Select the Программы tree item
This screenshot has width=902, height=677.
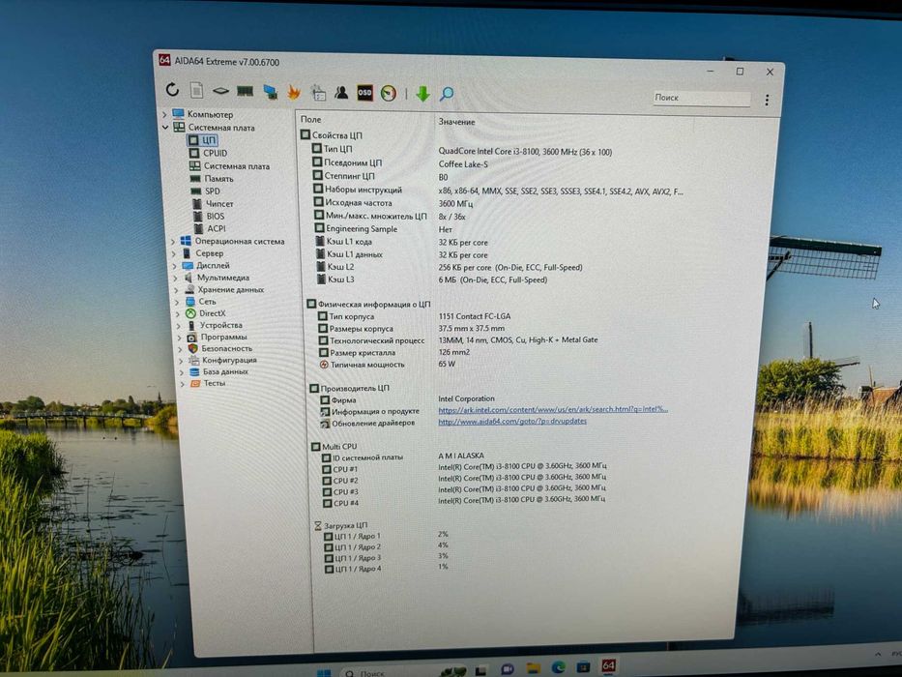[218, 338]
